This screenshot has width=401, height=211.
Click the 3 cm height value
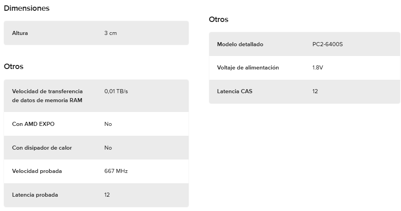(x=110, y=33)
